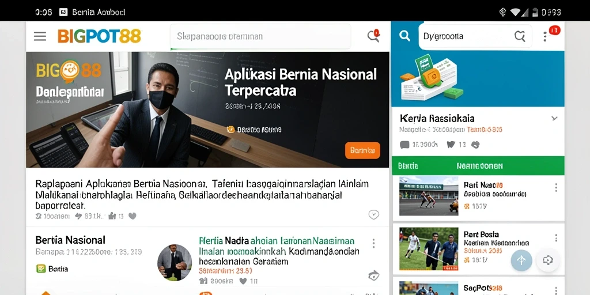
Task: Open the round avatar thumbnail of the list article
Action: click(174, 262)
